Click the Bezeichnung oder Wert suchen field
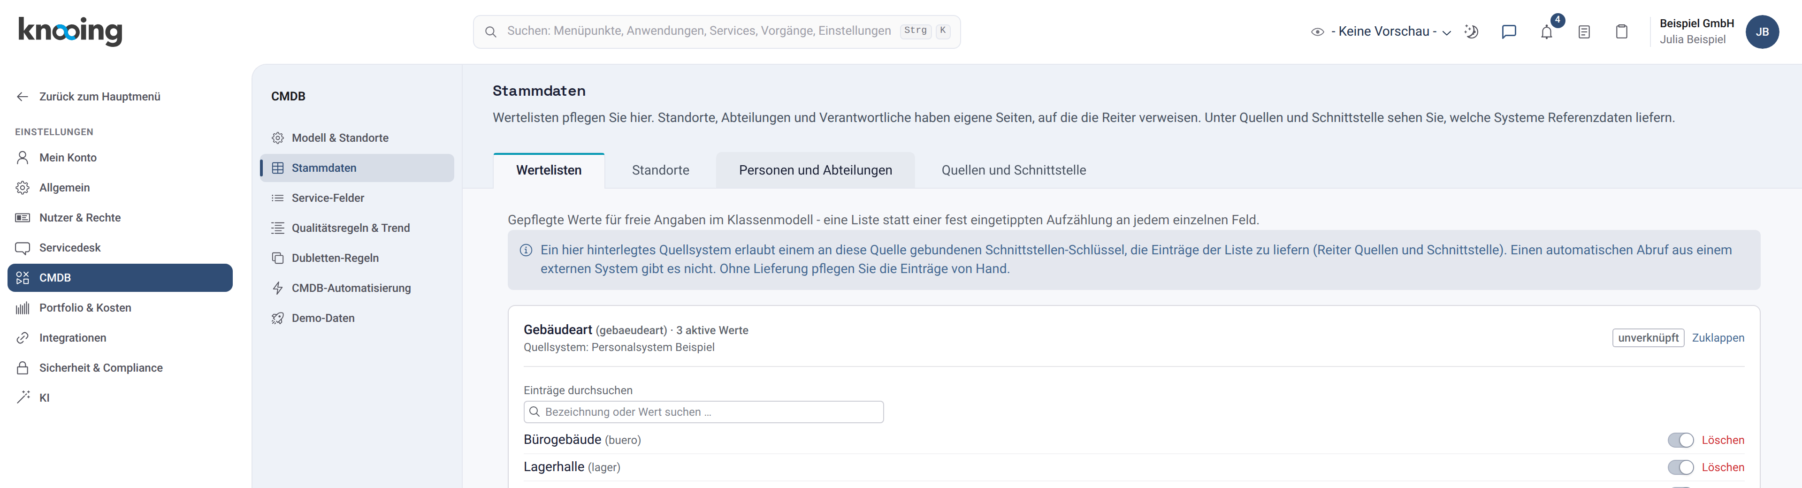 [x=704, y=412]
